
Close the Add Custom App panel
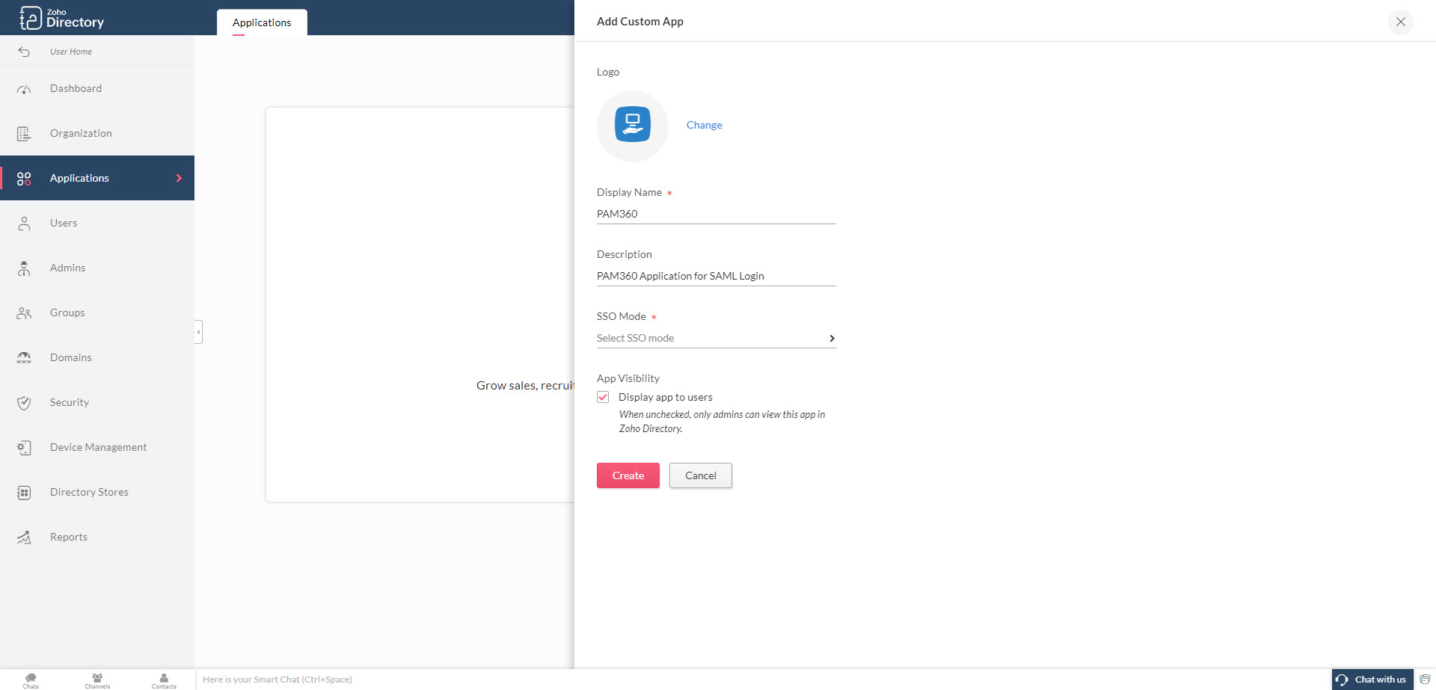click(1401, 22)
